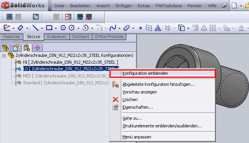Click the dashed plane sketch icon
The width and height of the screenshot is (249, 143).
click(149, 28)
